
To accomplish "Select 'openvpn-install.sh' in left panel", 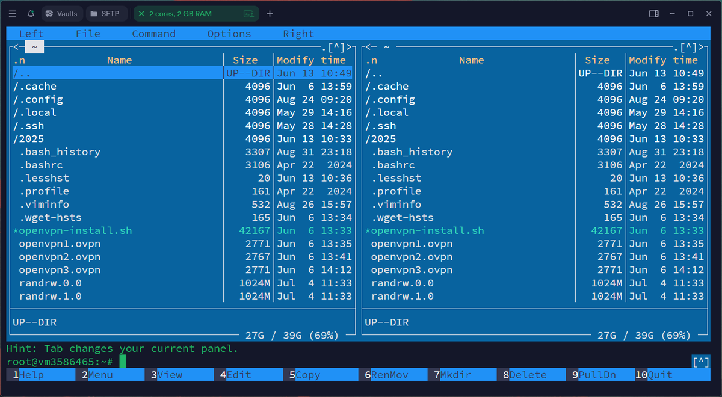I will 182,231.
